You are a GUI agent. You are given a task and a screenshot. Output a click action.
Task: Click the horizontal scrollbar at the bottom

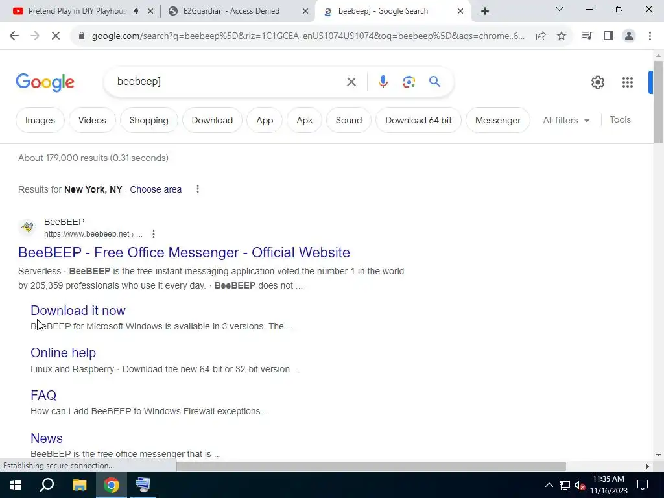[x=371, y=466]
